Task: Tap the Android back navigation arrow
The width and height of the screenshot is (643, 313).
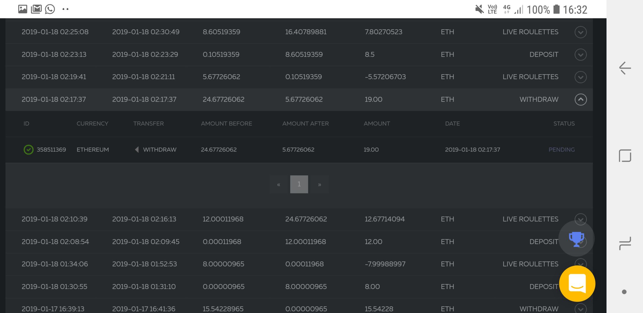Action: coord(625,68)
